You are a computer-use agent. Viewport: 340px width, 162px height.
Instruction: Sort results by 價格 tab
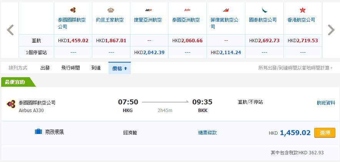pos(119,68)
